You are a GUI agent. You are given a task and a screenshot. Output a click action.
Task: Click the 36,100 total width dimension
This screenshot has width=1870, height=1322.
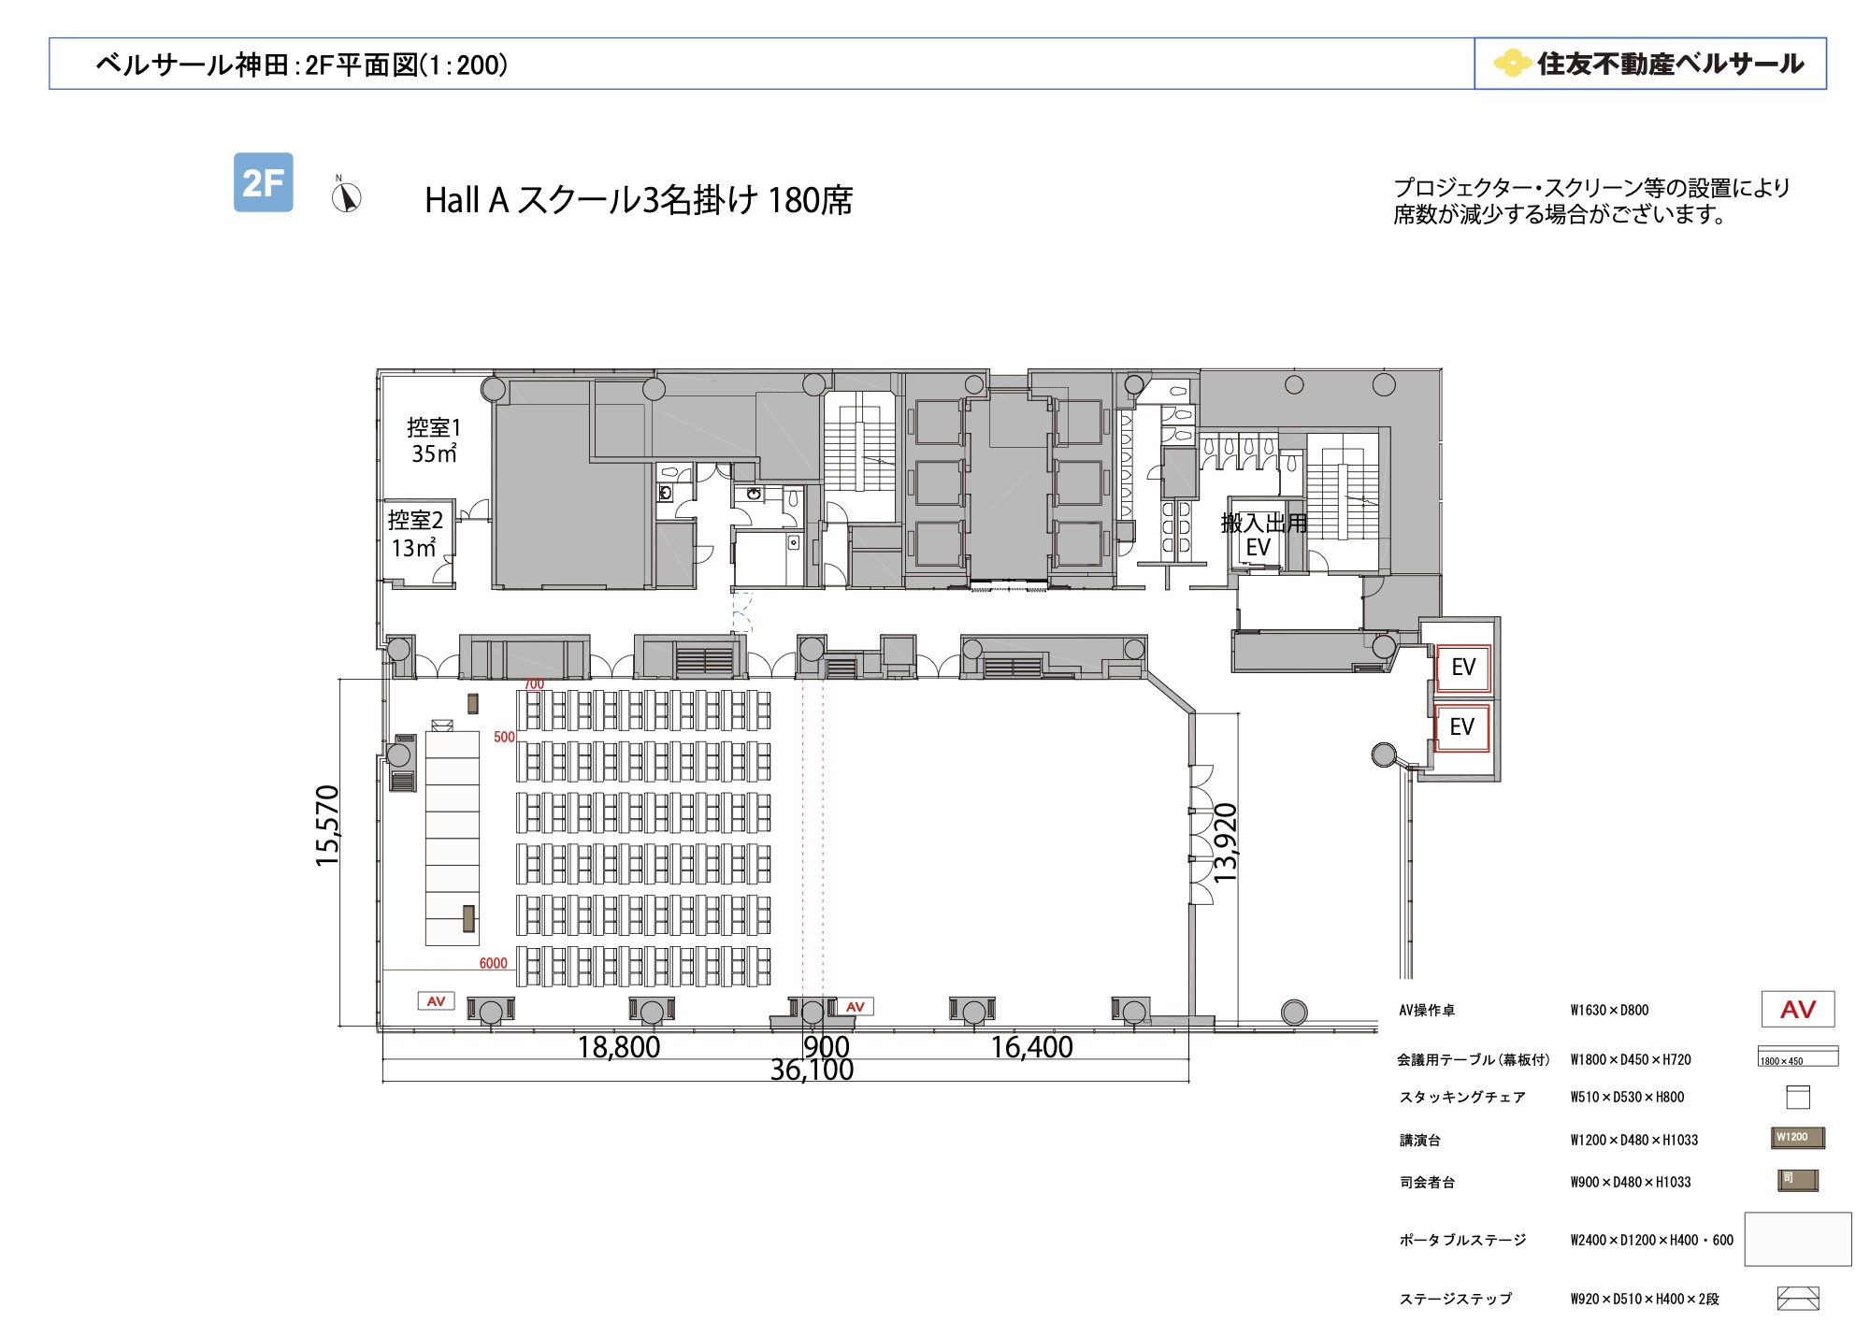coord(812,1070)
